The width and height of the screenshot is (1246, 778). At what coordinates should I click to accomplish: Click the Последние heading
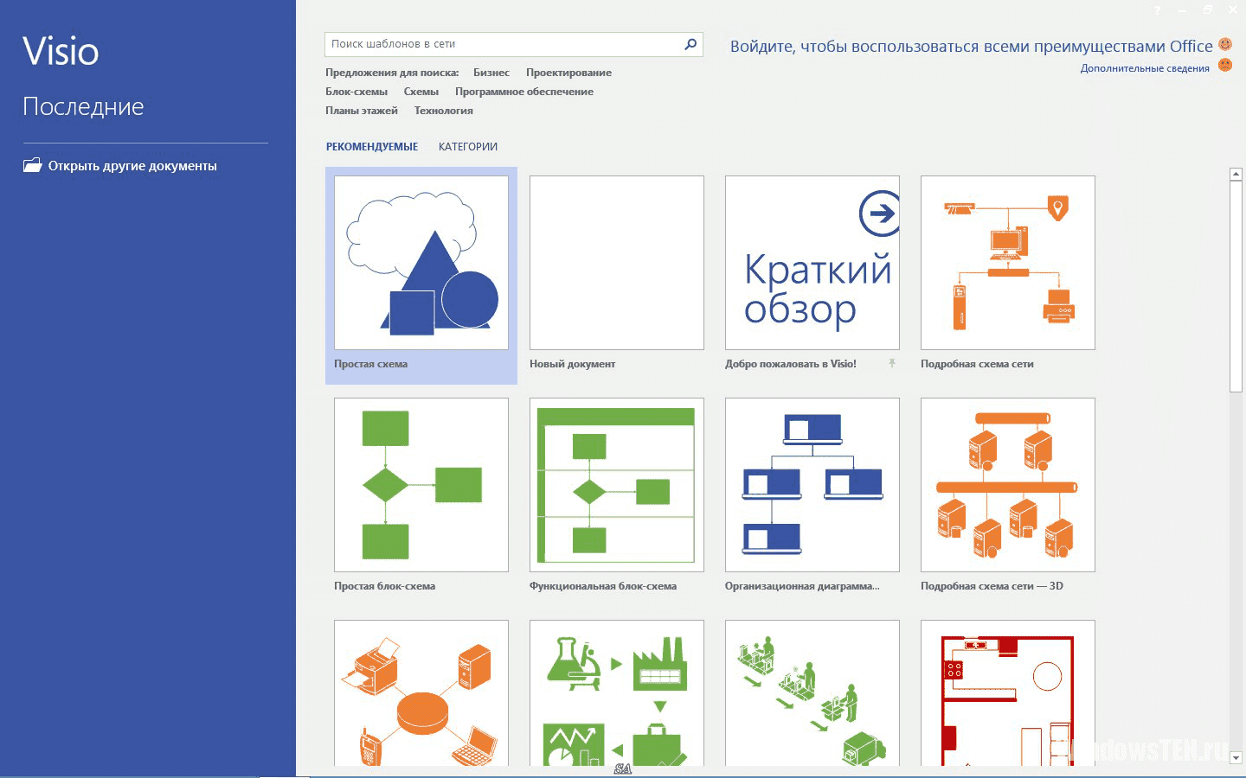pyautogui.click(x=83, y=106)
